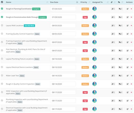Mark Layout Wall Locations as complete
The image size is (134, 113).
pyautogui.click(x=2, y=25)
